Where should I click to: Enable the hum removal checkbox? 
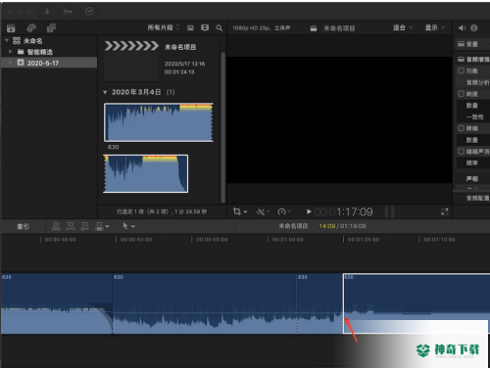tap(461, 152)
